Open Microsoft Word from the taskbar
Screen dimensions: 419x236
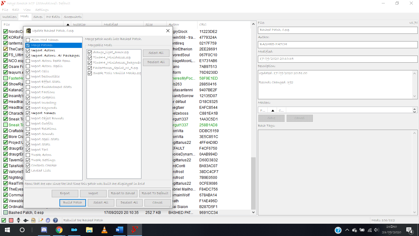(x=119, y=230)
